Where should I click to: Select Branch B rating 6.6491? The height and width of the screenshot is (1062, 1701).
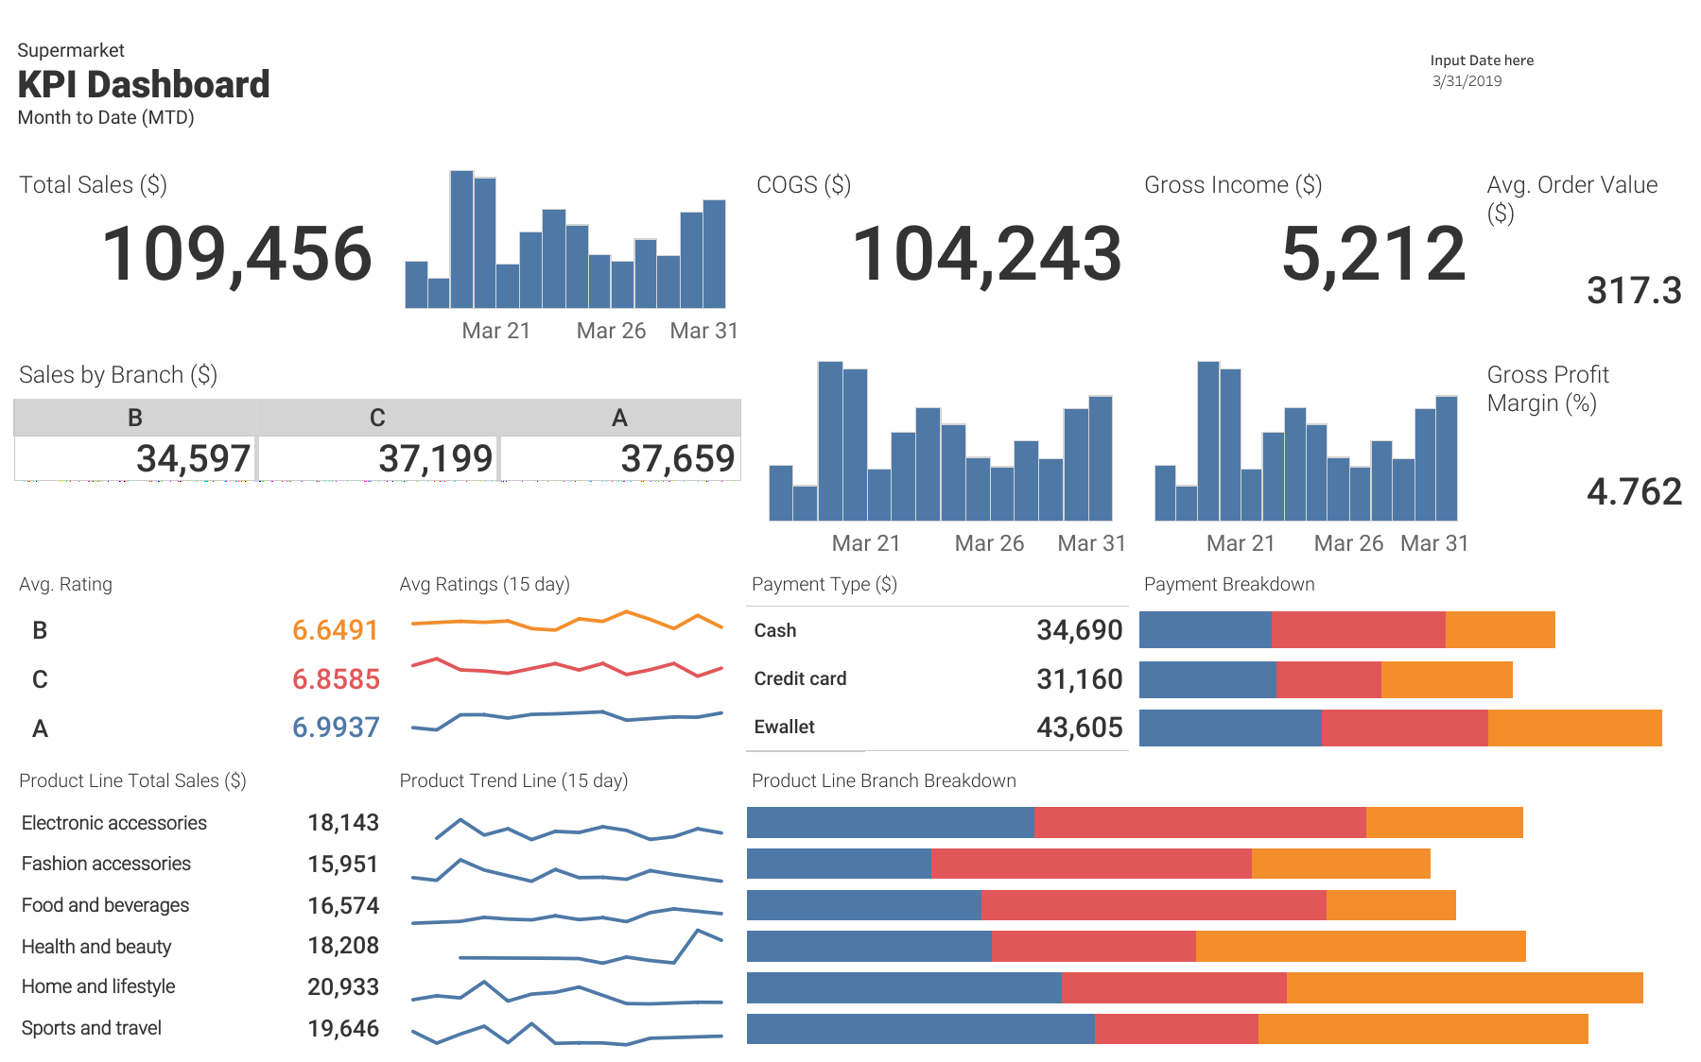pos(333,630)
